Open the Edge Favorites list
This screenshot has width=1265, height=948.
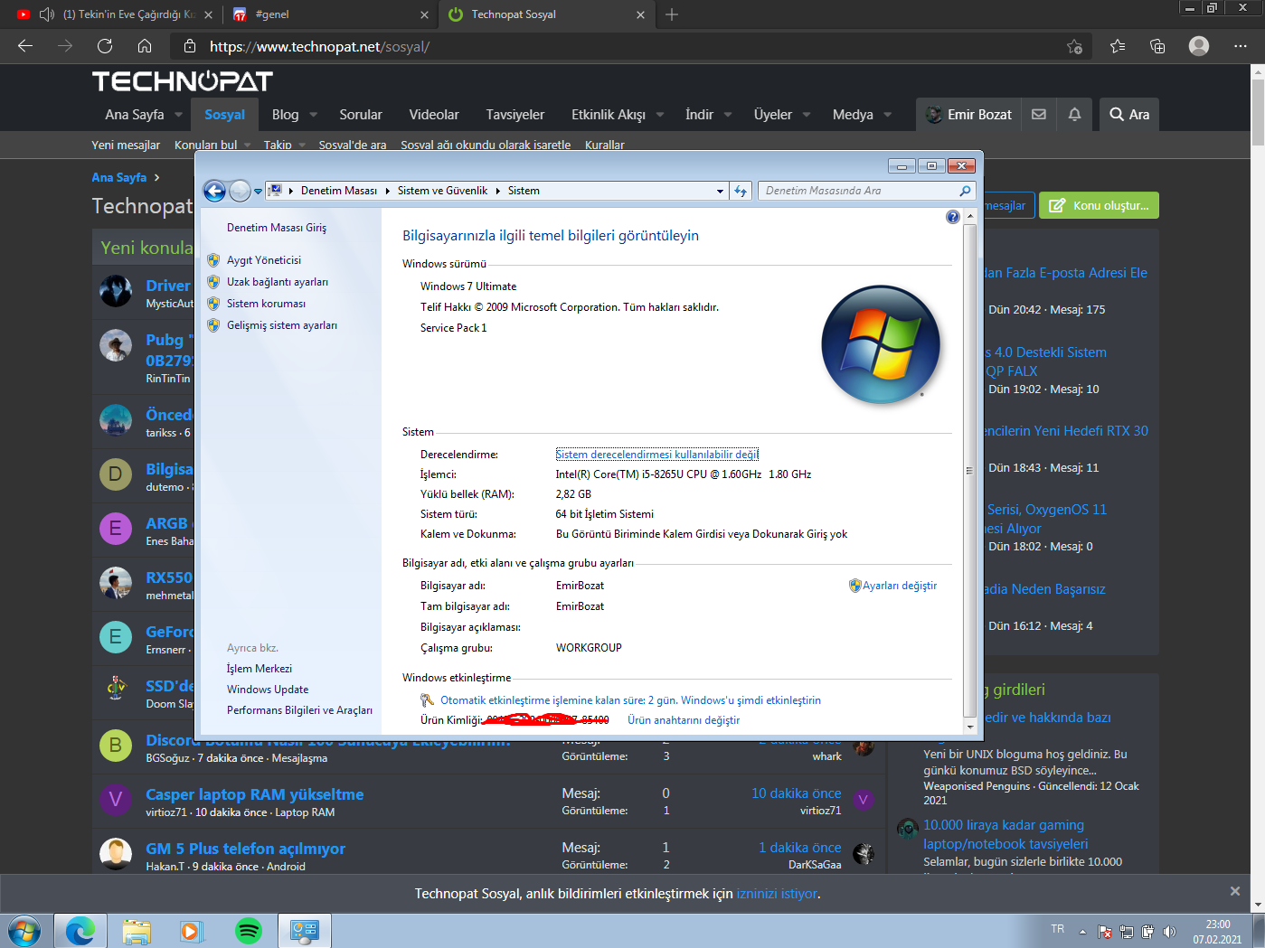[x=1118, y=46]
